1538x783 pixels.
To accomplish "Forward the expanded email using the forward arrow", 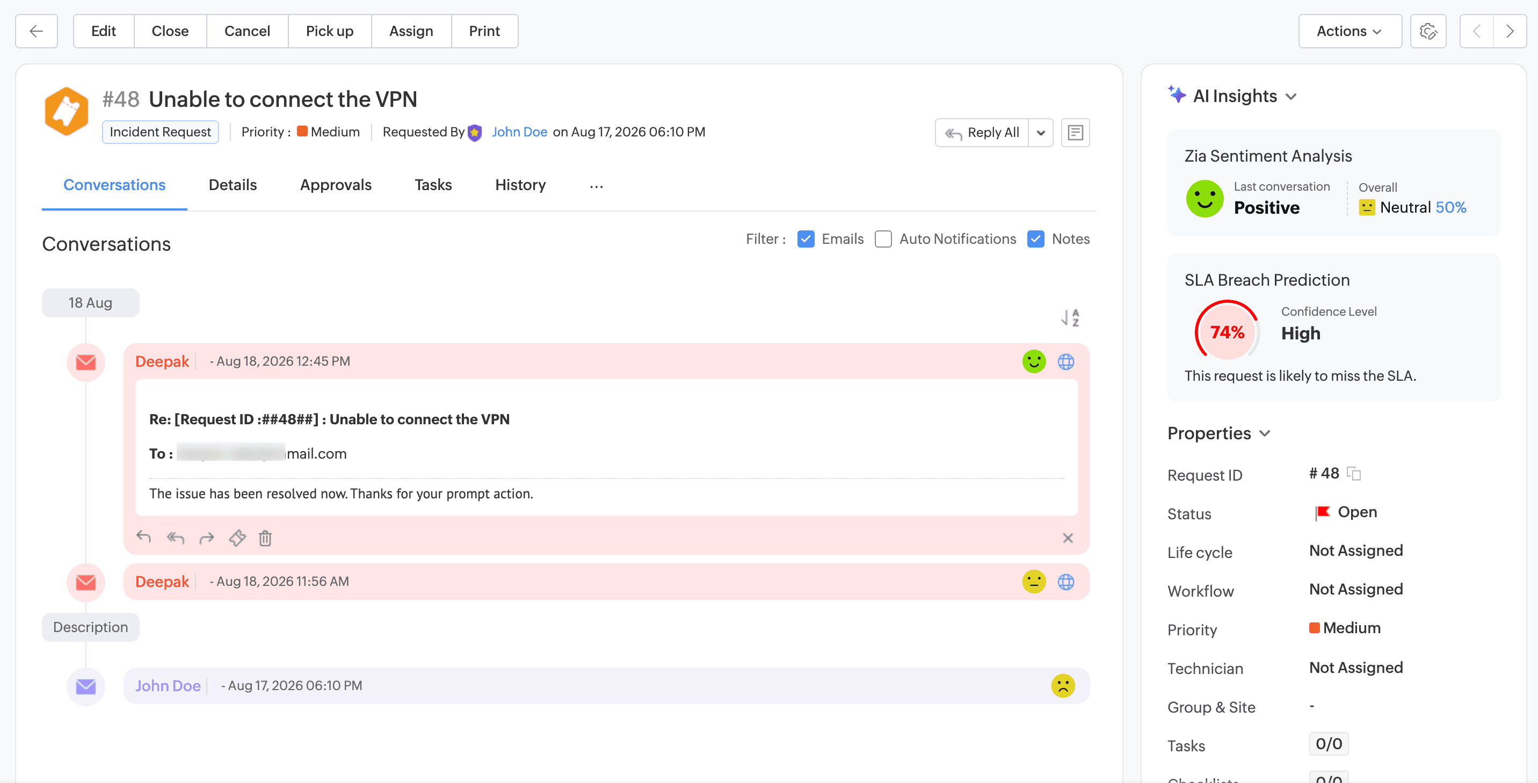I will (207, 538).
